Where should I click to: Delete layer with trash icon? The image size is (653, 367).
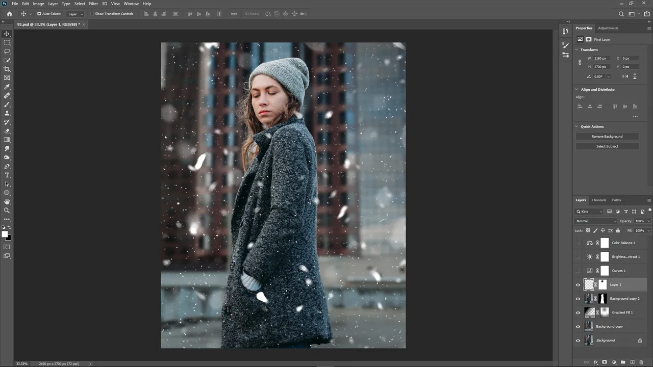point(641,362)
